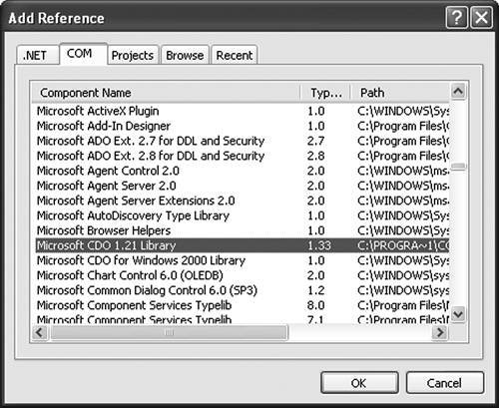Click the horizontal scrollbar left arrow

(x=41, y=332)
